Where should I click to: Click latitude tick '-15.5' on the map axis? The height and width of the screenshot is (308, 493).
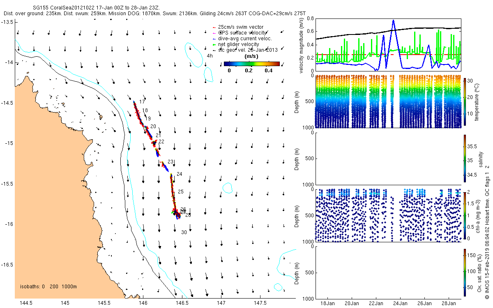tap(7, 184)
